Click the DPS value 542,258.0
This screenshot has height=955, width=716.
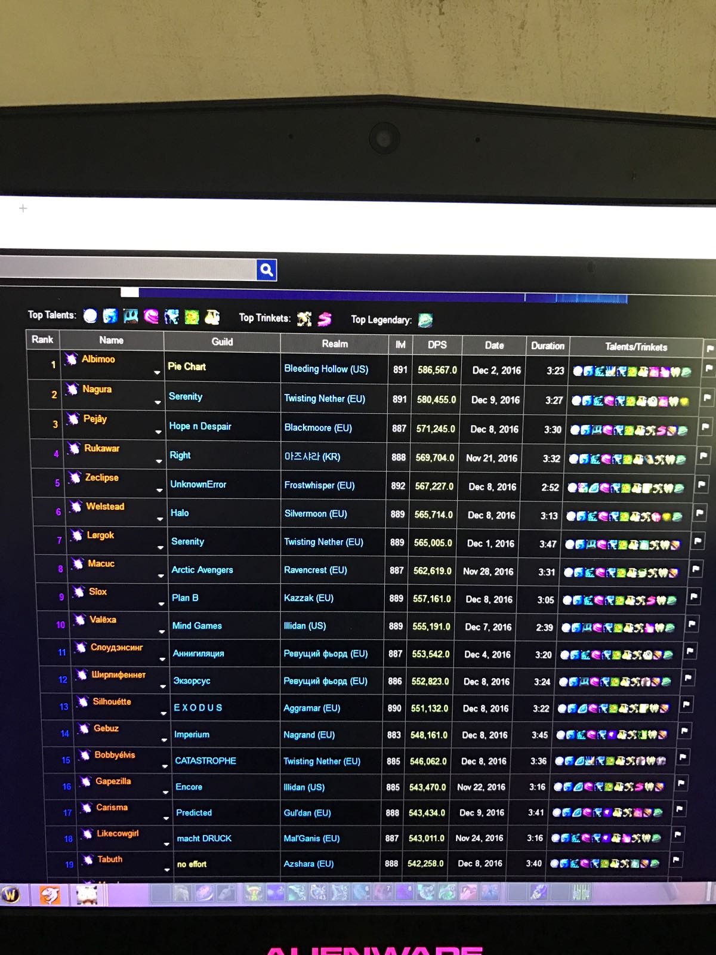point(425,863)
